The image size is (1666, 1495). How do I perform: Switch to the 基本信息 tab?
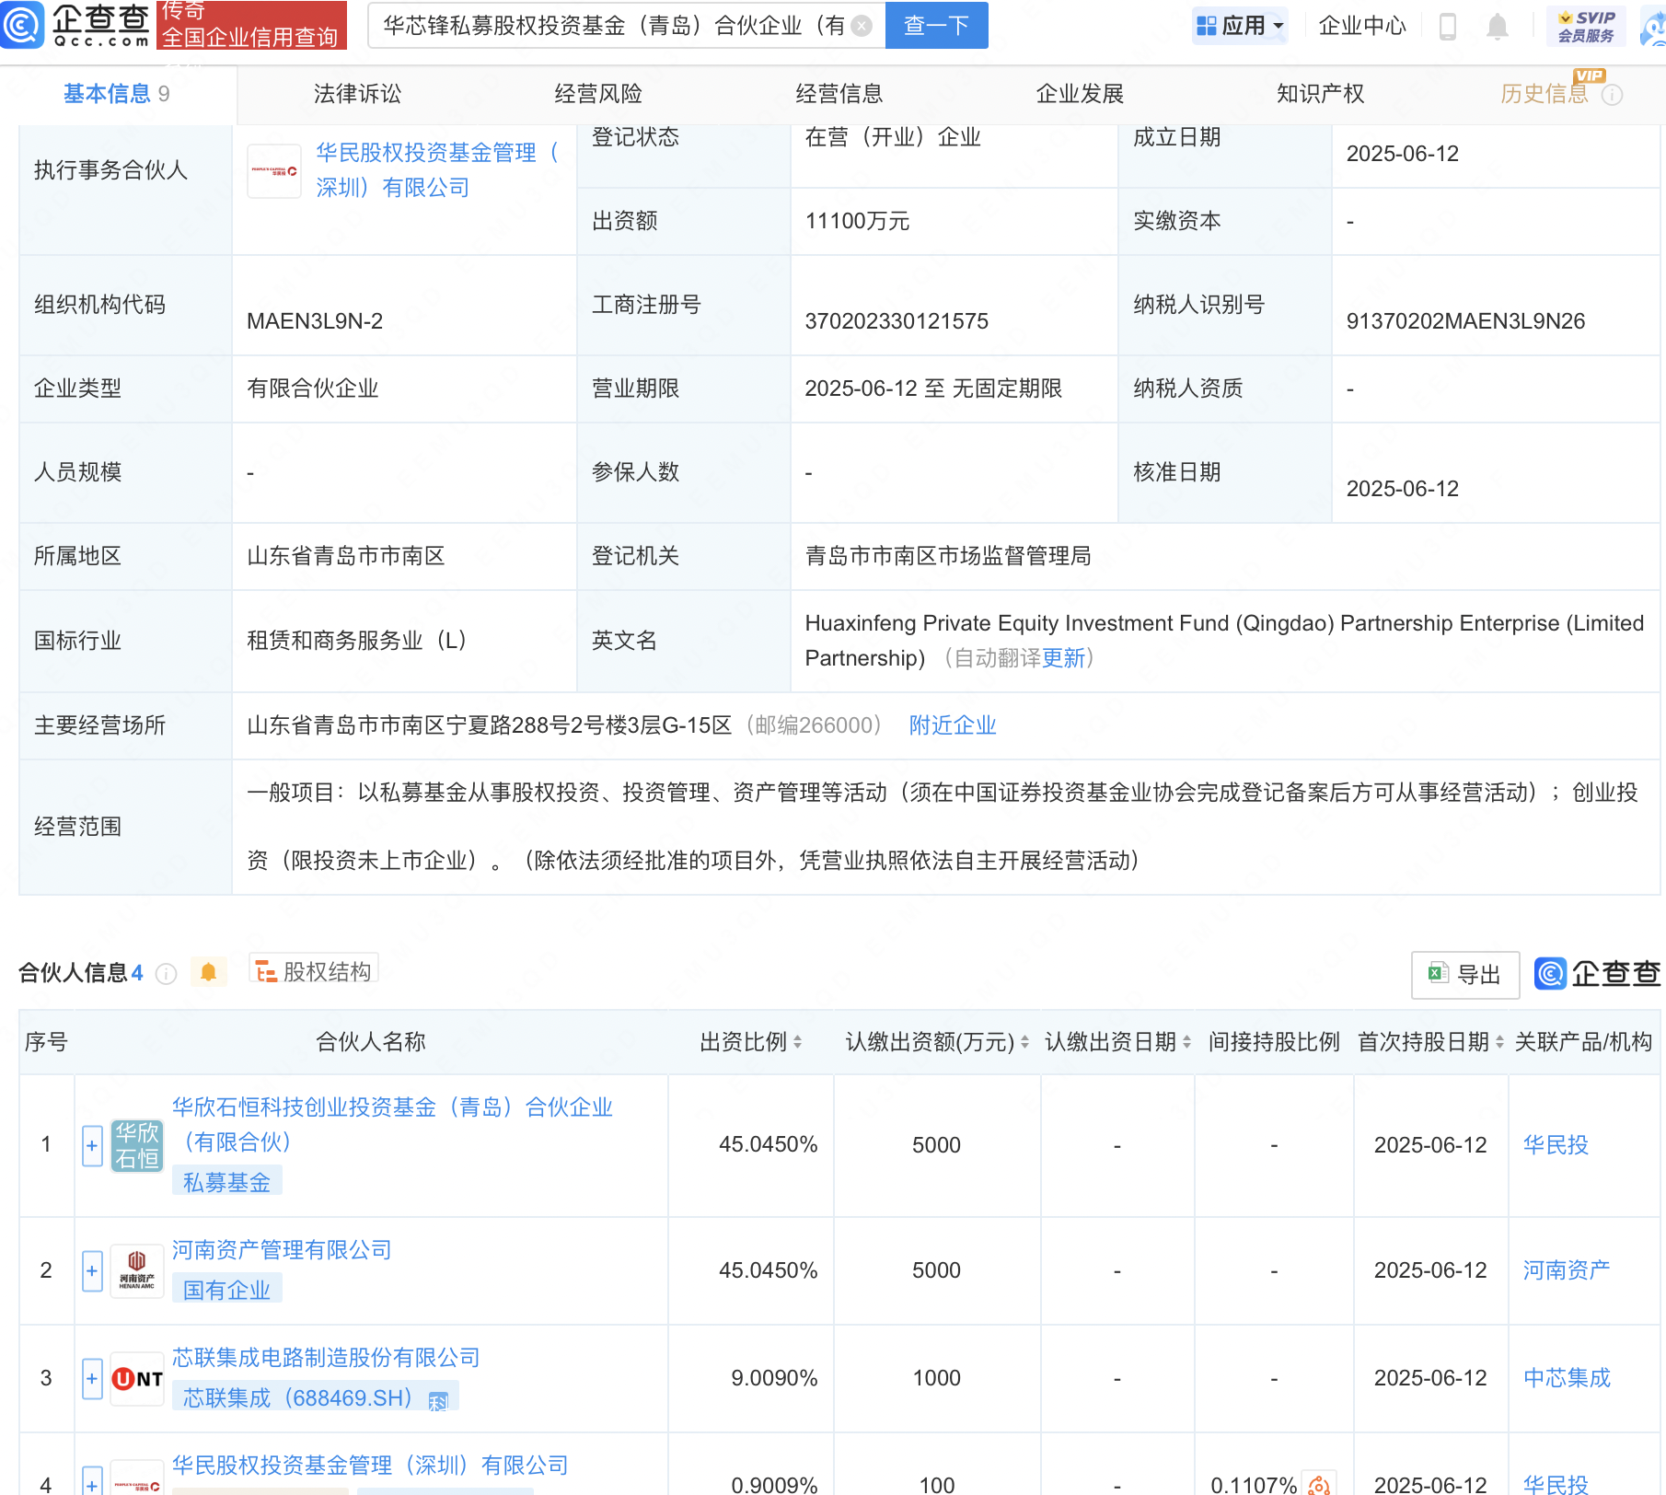point(116,94)
